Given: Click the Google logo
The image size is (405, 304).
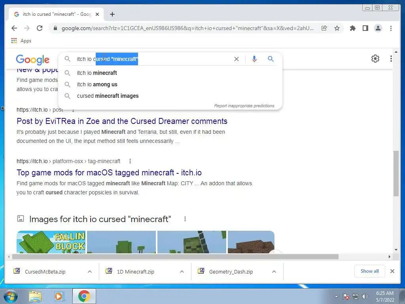Looking at the screenshot, I should pyautogui.click(x=32, y=60).
